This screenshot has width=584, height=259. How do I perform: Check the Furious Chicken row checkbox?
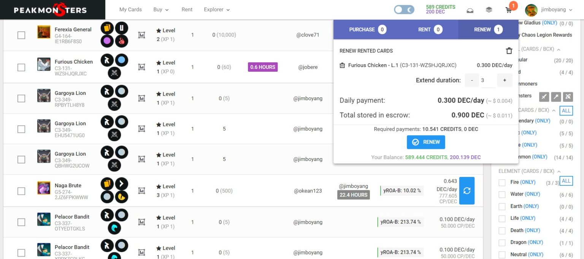click(x=21, y=67)
